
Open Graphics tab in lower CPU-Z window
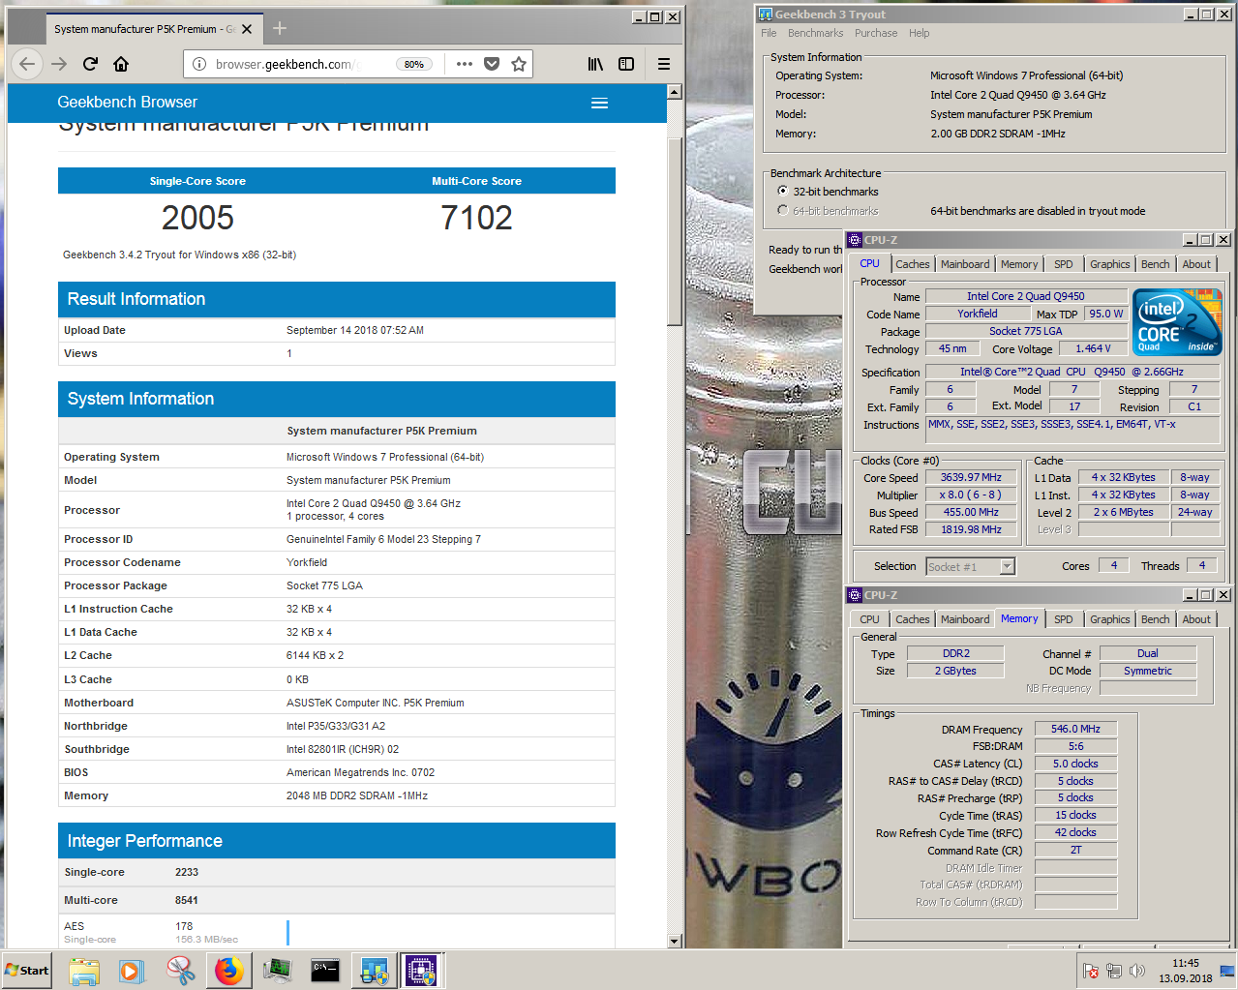pos(1109,619)
